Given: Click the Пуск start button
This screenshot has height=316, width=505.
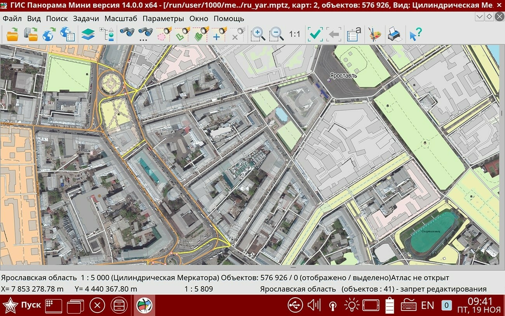Looking at the screenshot, I should pyautogui.click(x=21, y=305).
